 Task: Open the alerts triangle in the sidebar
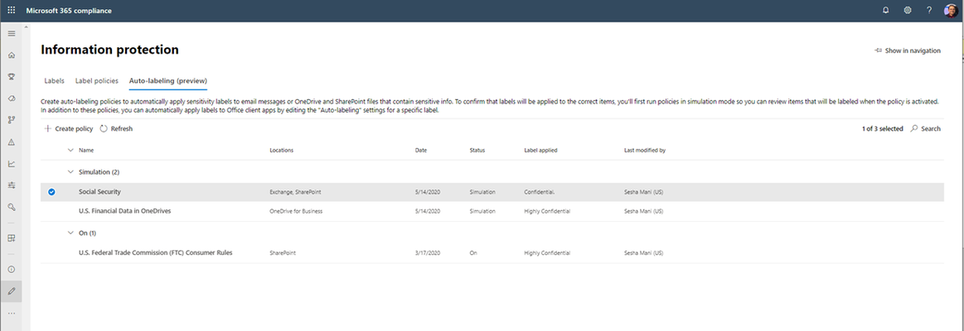(x=11, y=142)
